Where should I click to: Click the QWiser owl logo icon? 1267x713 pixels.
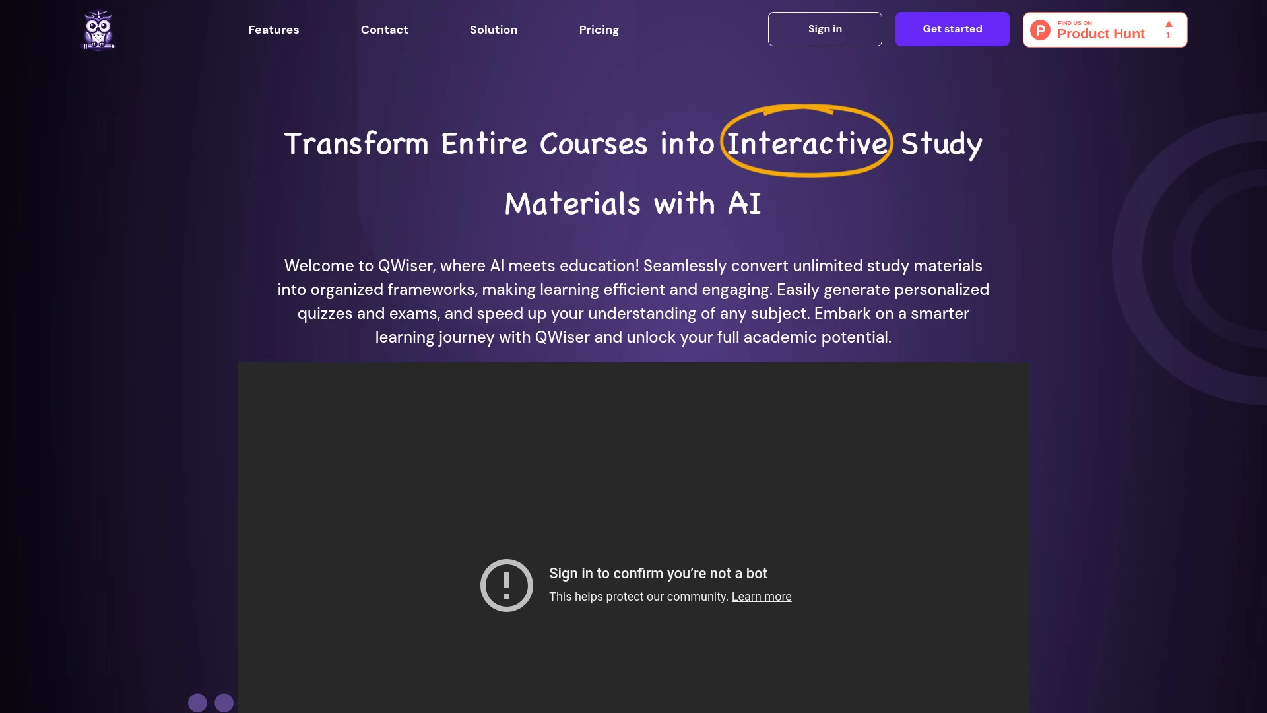pyautogui.click(x=98, y=30)
